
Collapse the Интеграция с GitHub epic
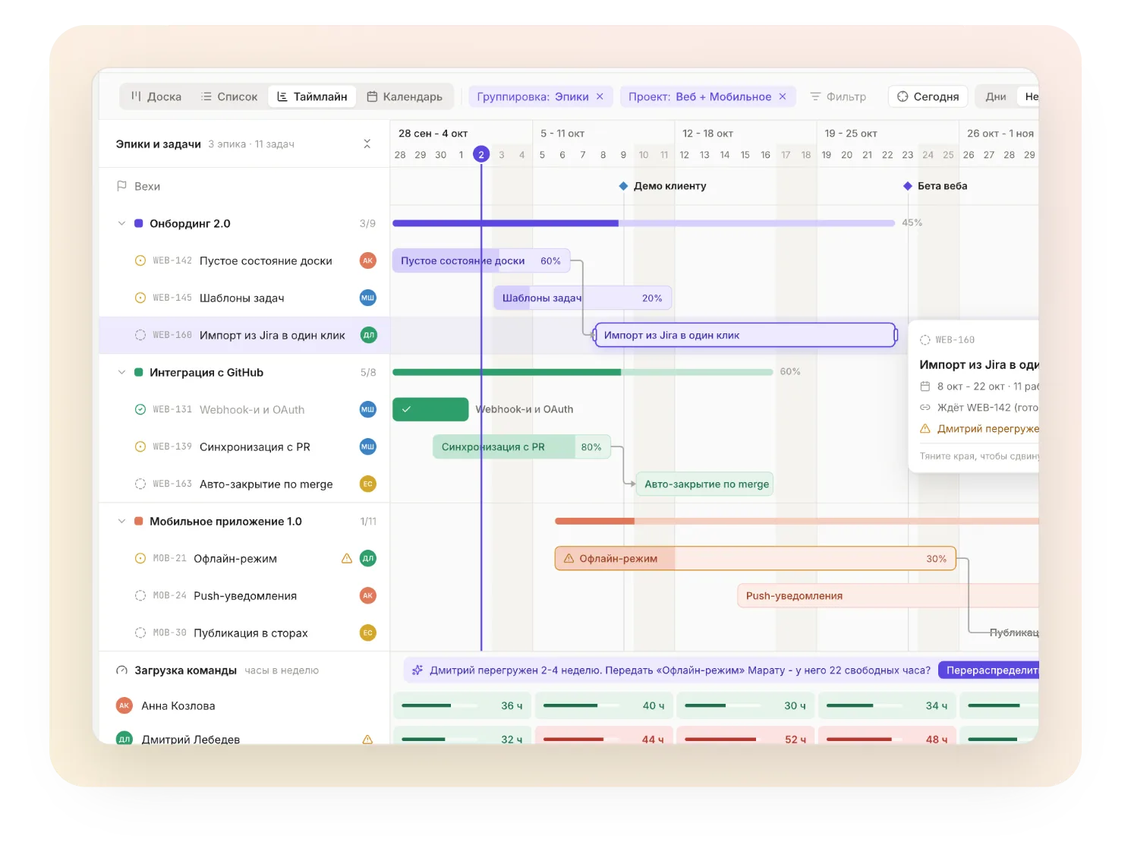[121, 372]
